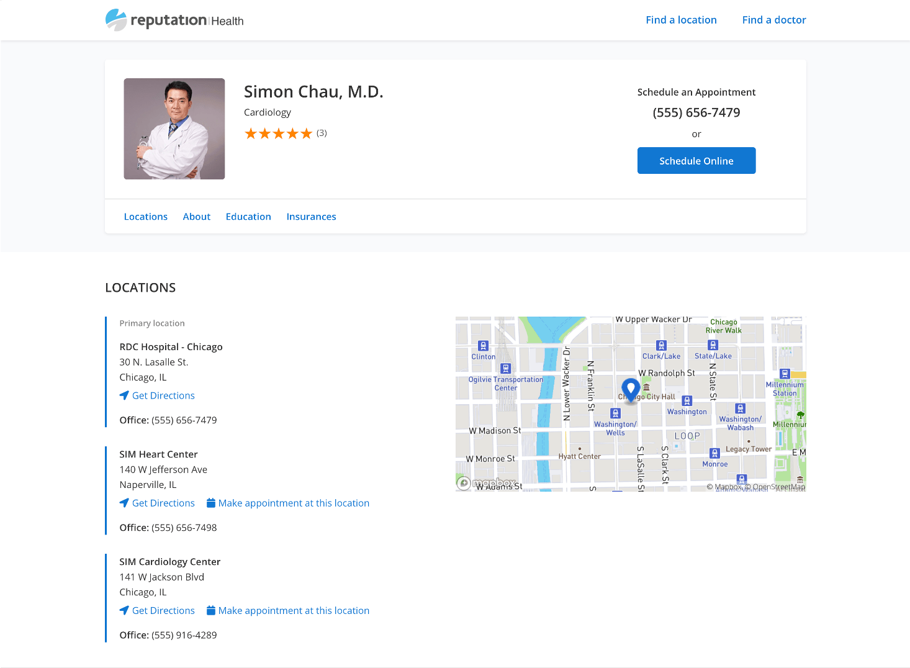Make appointment at SIM Cardiology Center
Image resolution: width=910 pixels, height=668 pixels.
[294, 610]
